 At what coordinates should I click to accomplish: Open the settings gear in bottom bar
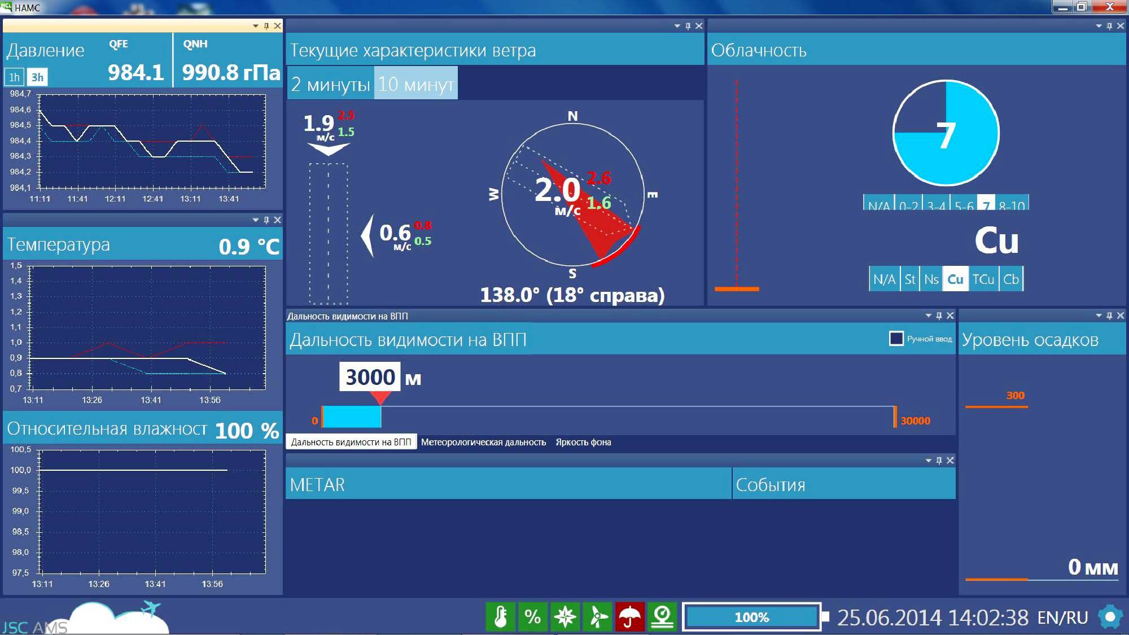pyautogui.click(x=1110, y=616)
